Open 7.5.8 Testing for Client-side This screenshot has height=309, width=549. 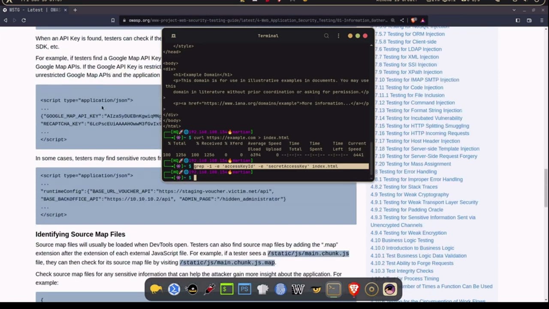(x=405, y=42)
